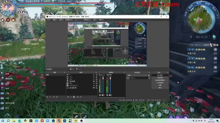Move the selected source down
Screen dimensions: 220x123
click(81, 97)
